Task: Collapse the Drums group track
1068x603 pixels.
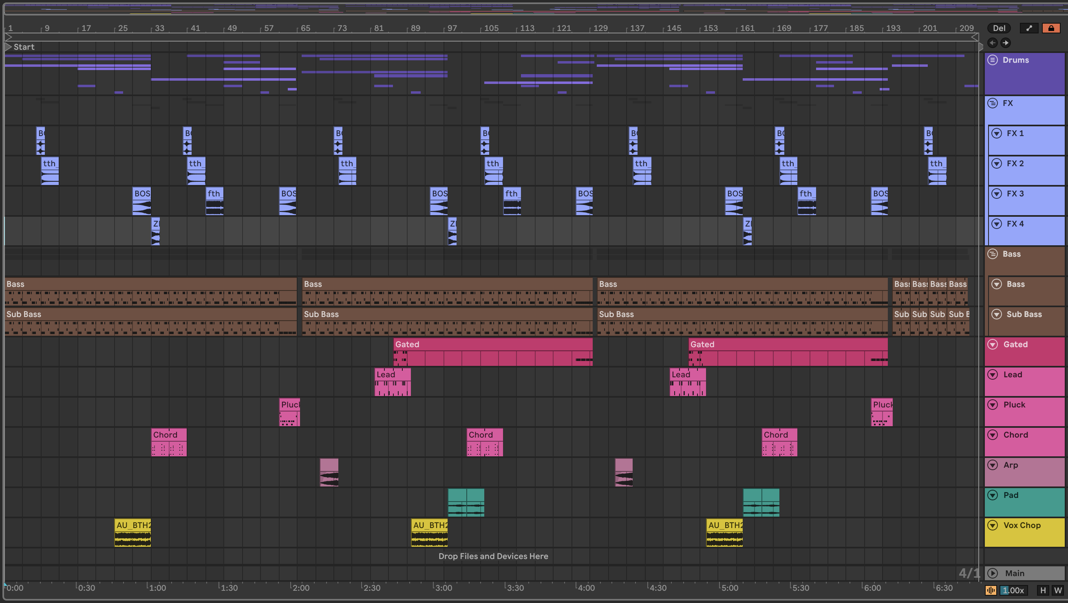Action: pos(993,60)
